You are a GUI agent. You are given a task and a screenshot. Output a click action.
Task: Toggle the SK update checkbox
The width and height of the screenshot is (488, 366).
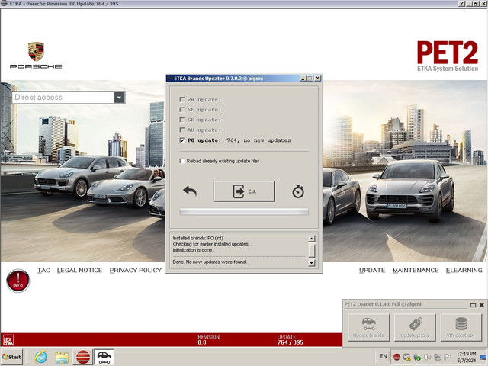(182, 120)
